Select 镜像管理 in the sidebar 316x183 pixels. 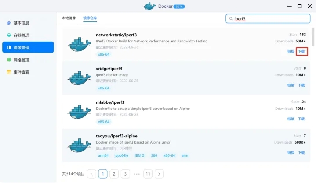(x=28, y=47)
